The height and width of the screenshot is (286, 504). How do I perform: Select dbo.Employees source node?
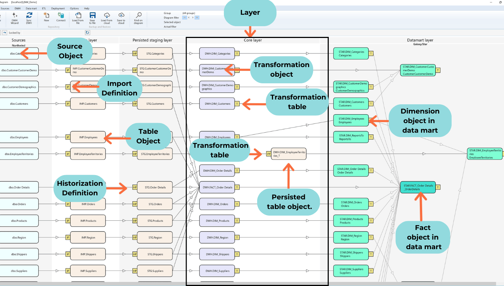pyautogui.click(x=19, y=137)
